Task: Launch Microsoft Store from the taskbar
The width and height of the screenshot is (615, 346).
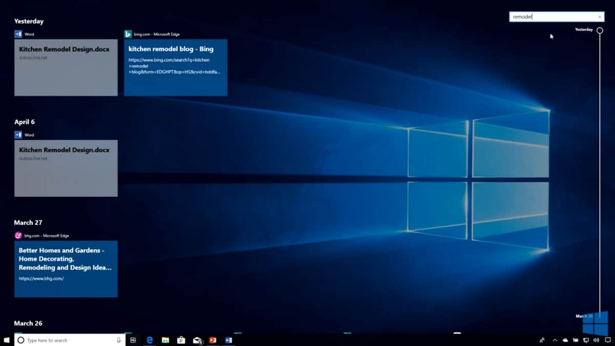Action: tap(181, 340)
